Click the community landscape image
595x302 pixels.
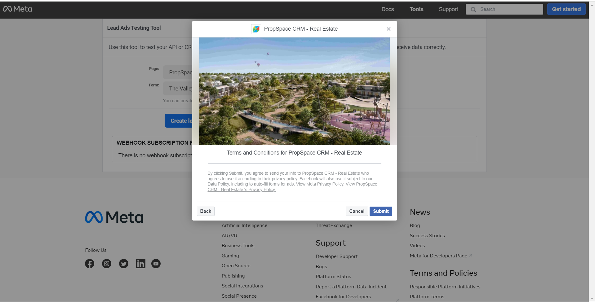click(294, 91)
